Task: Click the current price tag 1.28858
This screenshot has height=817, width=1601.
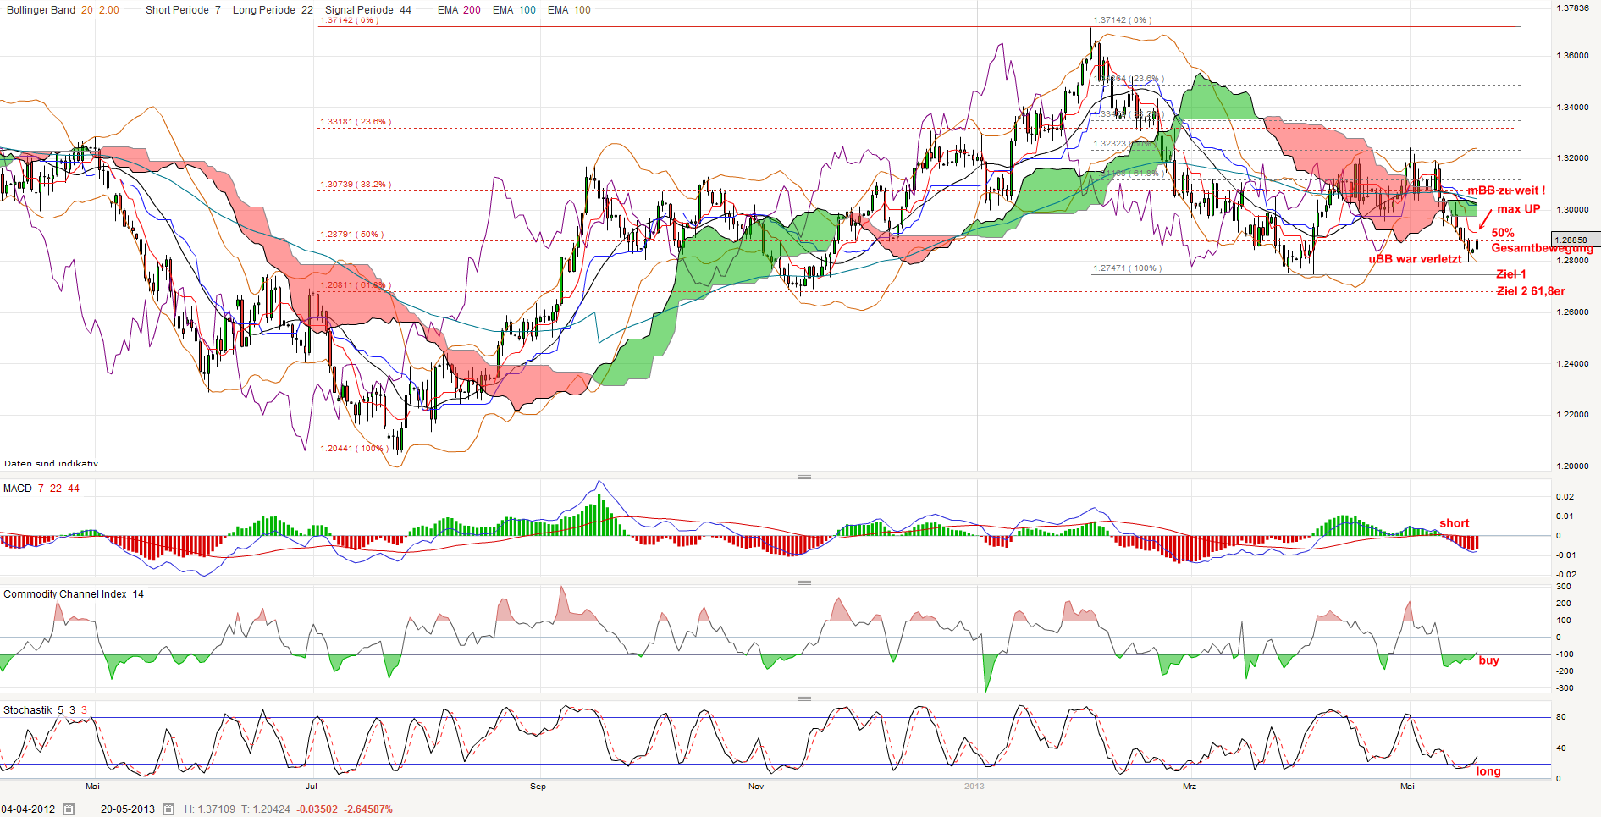Action: click(1576, 240)
